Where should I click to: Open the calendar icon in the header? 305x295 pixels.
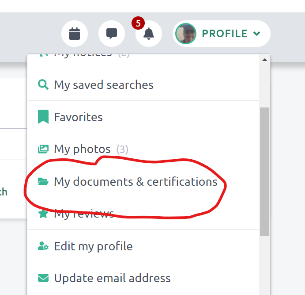(75, 34)
